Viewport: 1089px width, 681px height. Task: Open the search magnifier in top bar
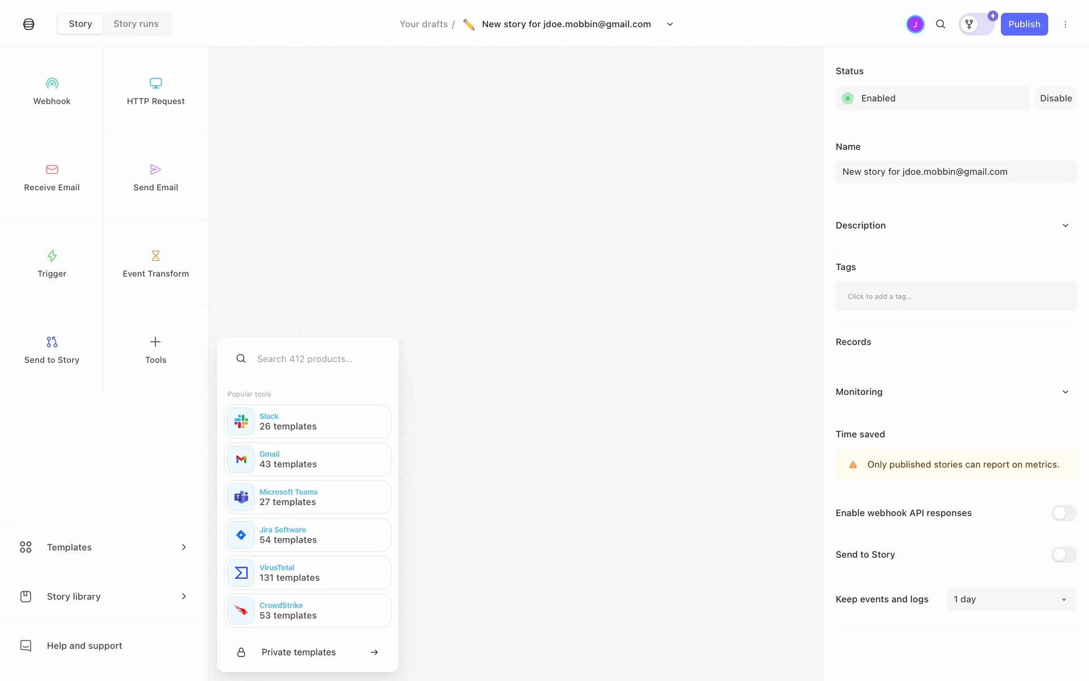pyautogui.click(x=940, y=24)
